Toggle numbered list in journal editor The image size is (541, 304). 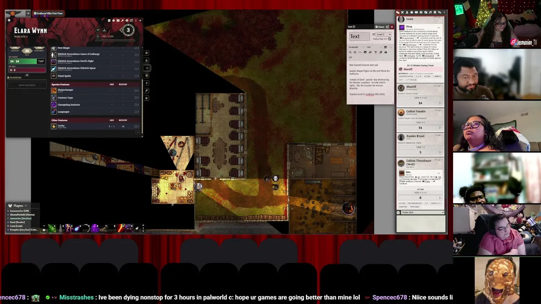click(355, 52)
